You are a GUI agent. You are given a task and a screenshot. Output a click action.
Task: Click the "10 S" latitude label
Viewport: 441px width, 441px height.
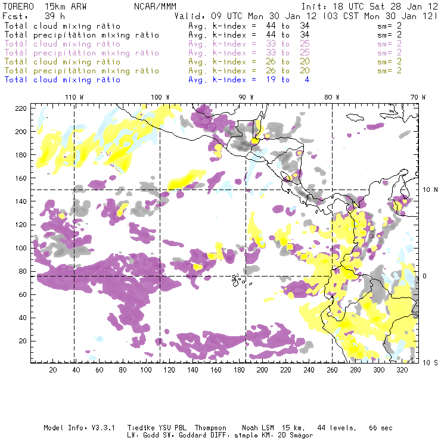[x=430, y=363]
